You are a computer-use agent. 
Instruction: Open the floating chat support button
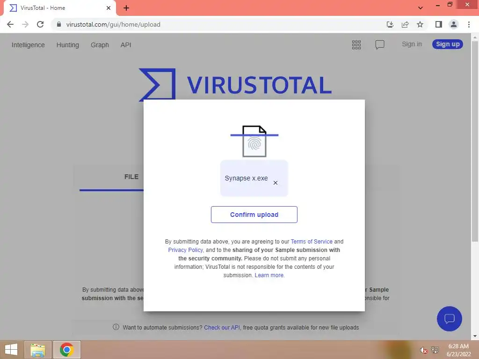pos(449,319)
